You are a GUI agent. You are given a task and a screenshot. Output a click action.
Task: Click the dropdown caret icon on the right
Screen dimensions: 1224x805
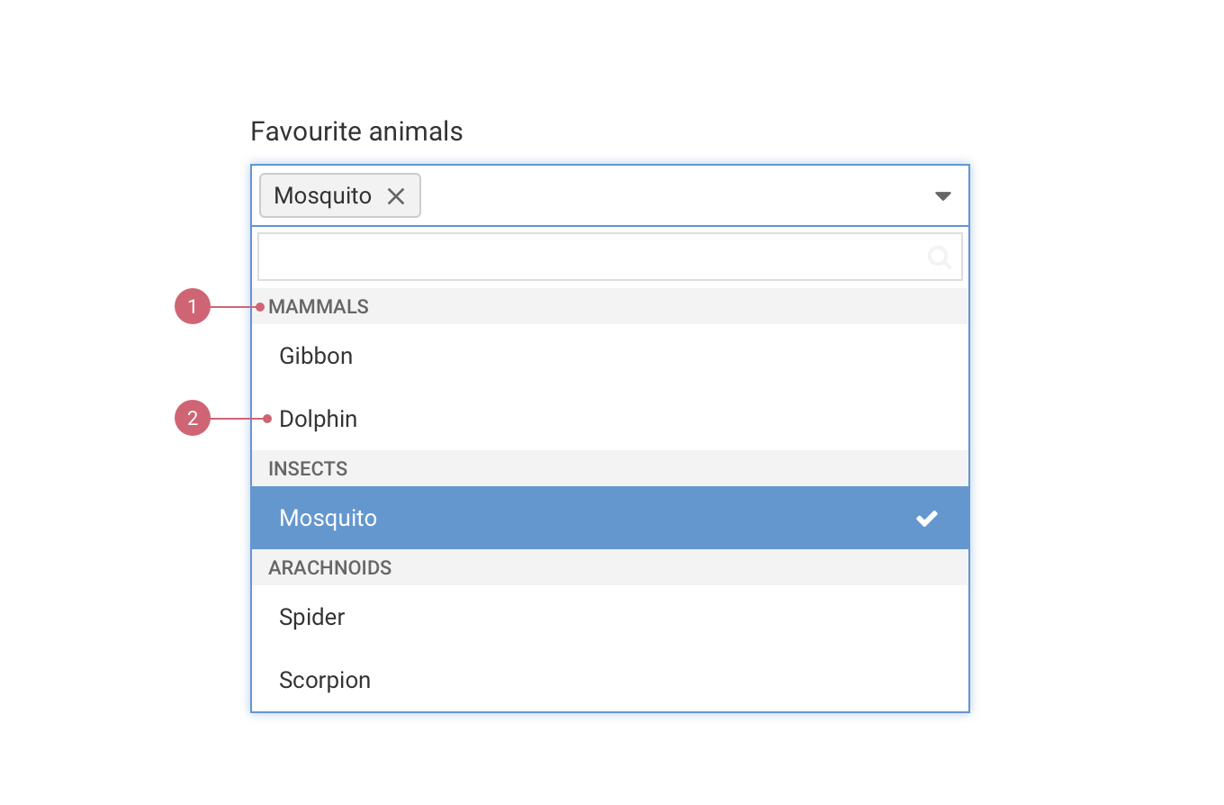pos(942,195)
